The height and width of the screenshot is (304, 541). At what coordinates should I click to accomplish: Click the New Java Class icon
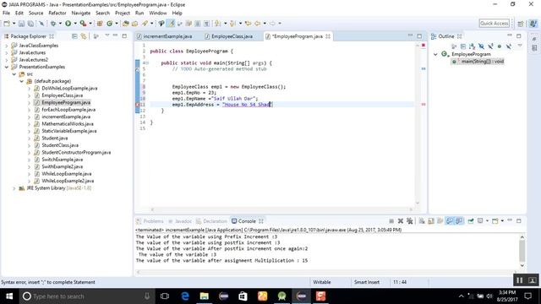pos(109,24)
